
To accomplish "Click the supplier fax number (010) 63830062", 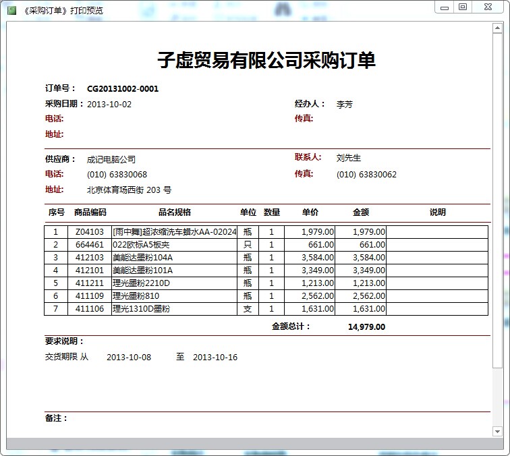I will pos(366,175).
